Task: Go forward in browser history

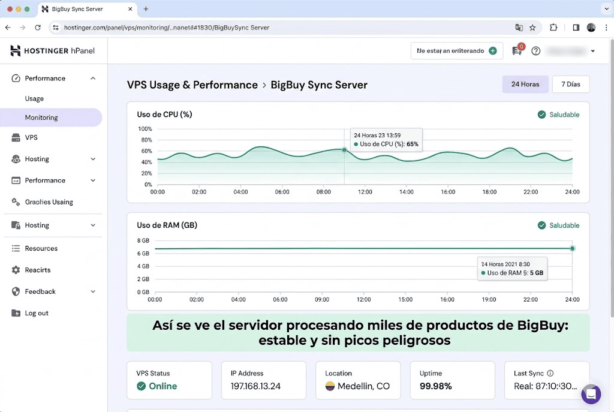Action: pos(23,28)
